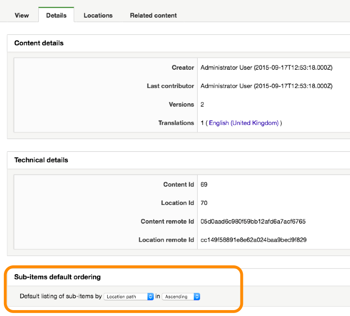Click the Content Id value 69

[204, 185]
